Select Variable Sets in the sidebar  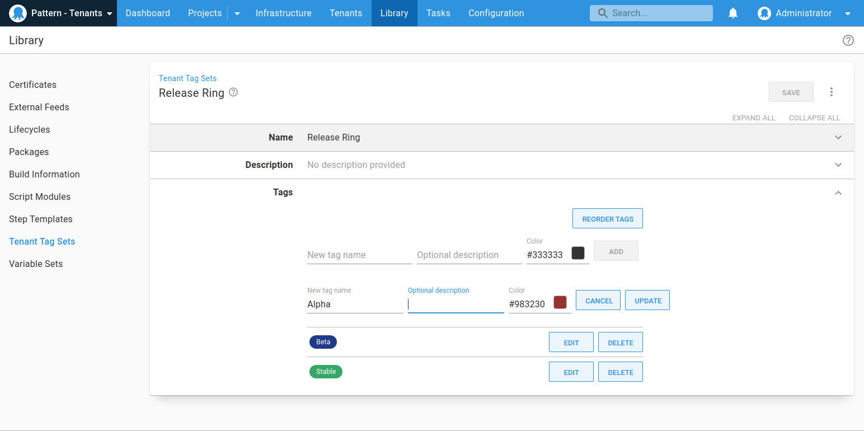click(x=36, y=264)
